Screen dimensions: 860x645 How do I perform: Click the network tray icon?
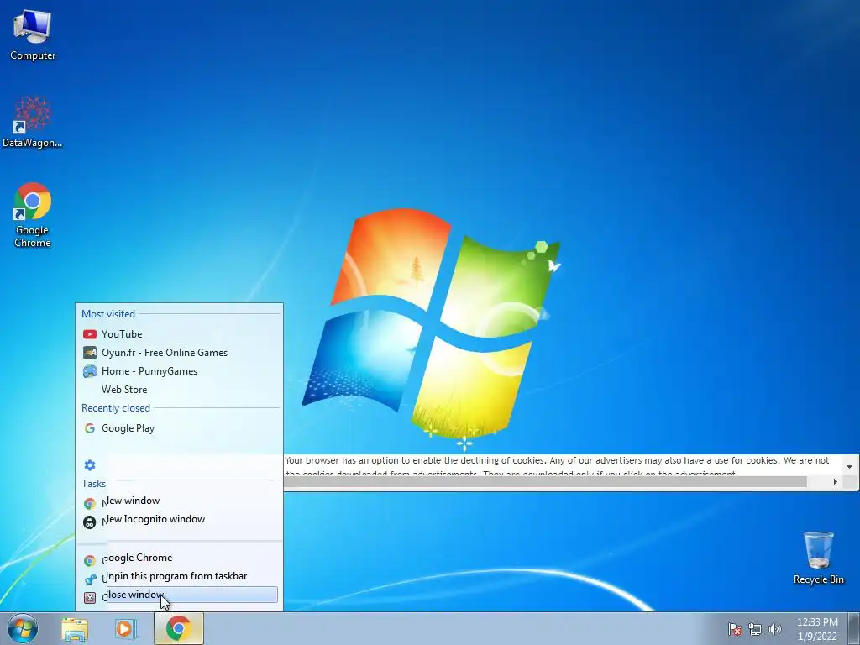tap(755, 629)
